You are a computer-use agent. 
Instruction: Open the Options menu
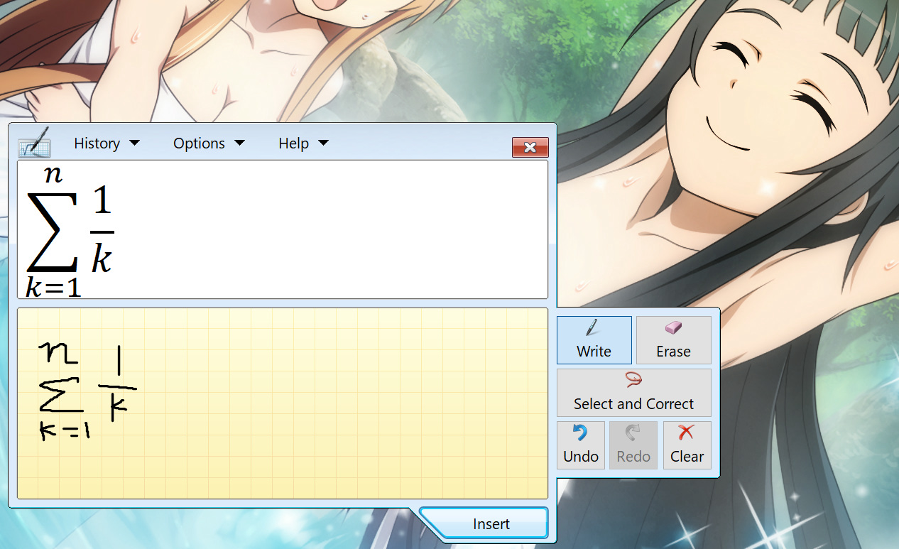pyautogui.click(x=209, y=143)
